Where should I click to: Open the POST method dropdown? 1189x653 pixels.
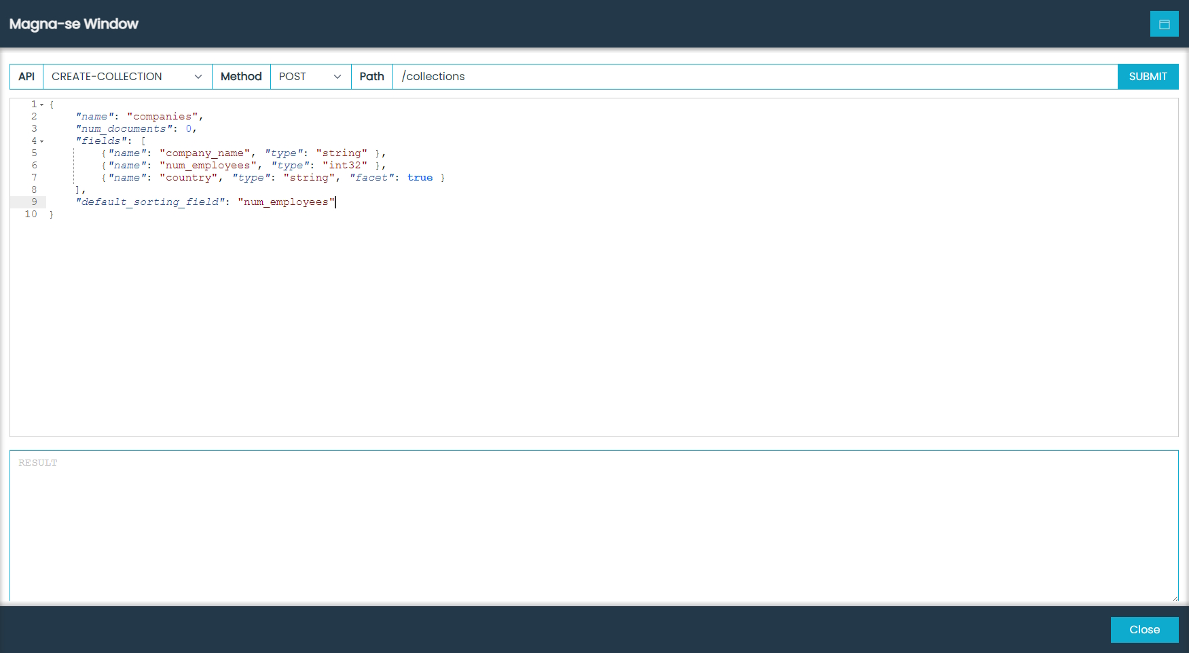pos(310,77)
